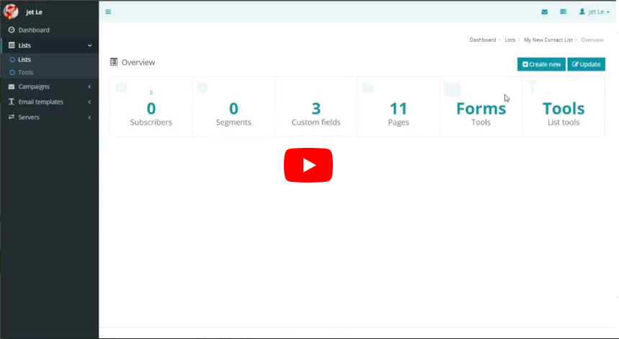Screen dimensions: 619x339
Task: Click the Dashboard gauge icon
Action: click(x=12, y=30)
